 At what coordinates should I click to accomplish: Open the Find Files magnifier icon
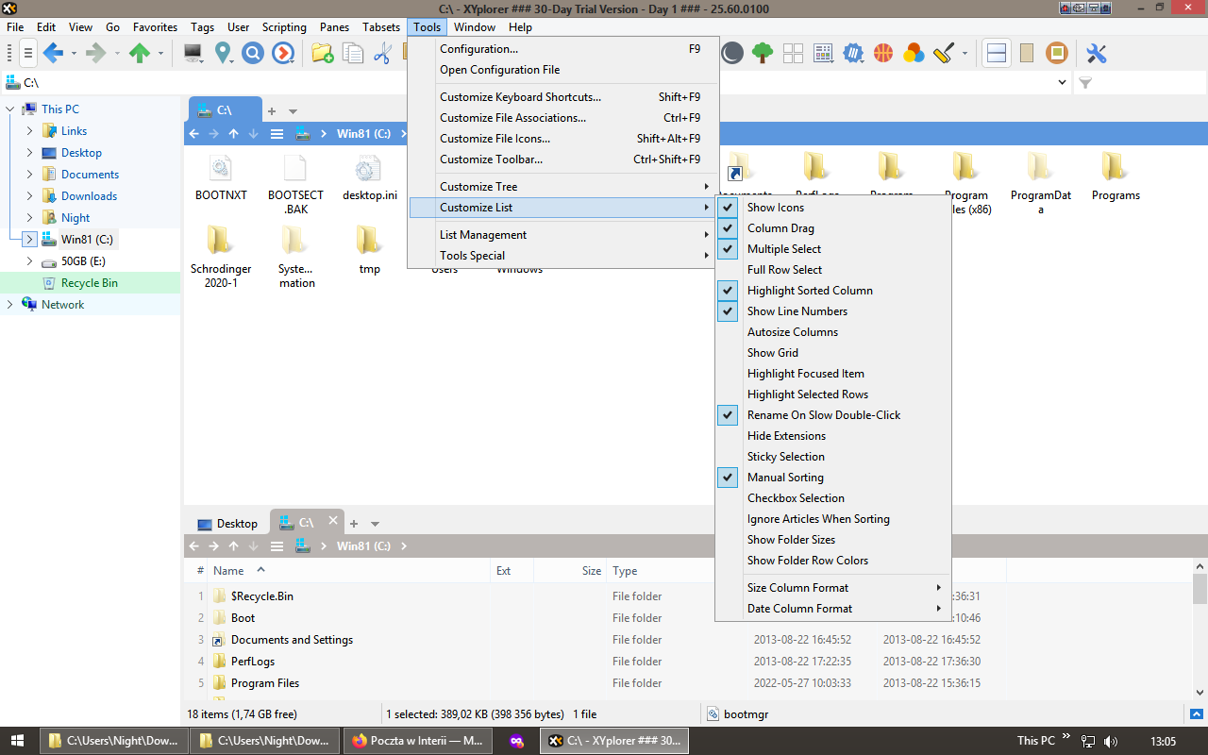(x=253, y=53)
